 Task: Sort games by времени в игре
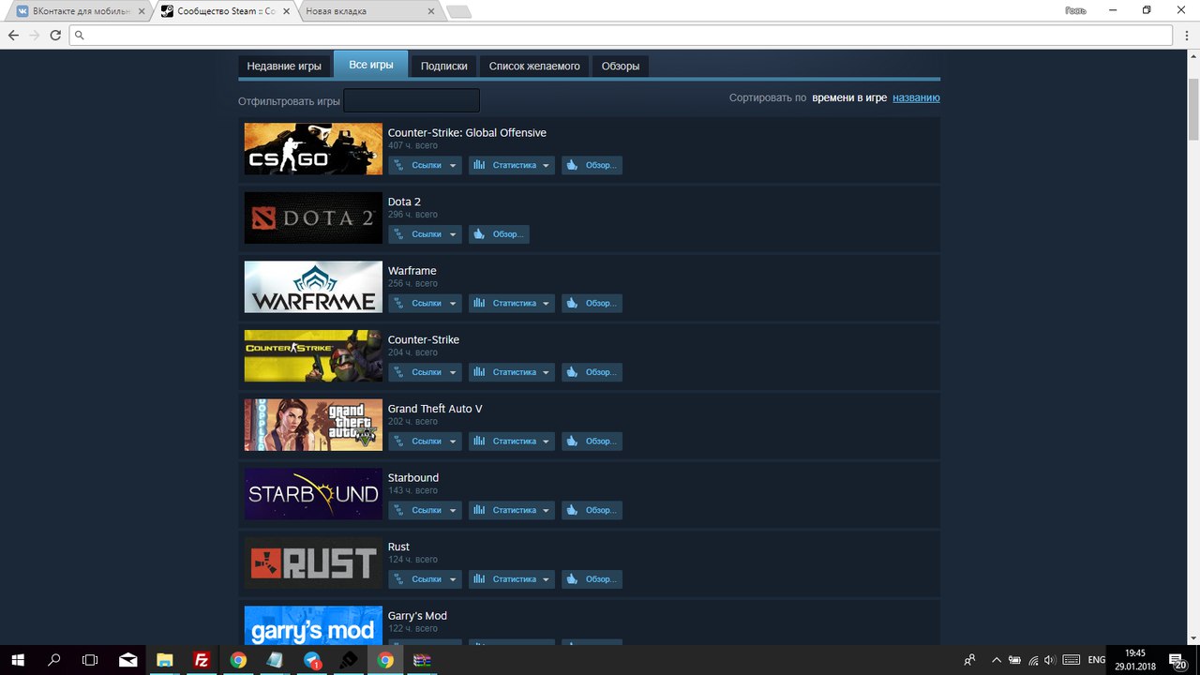(x=849, y=97)
